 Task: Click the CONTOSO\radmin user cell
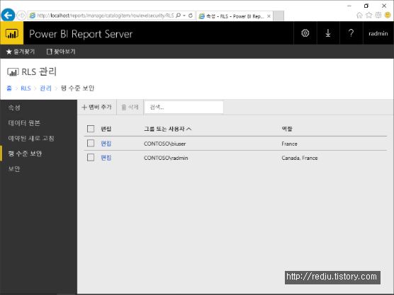point(166,158)
